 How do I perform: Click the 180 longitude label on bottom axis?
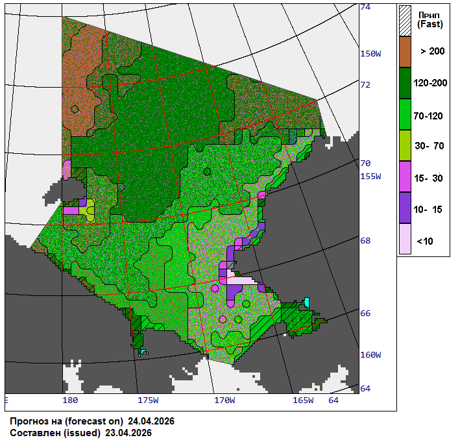(x=70, y=400)
